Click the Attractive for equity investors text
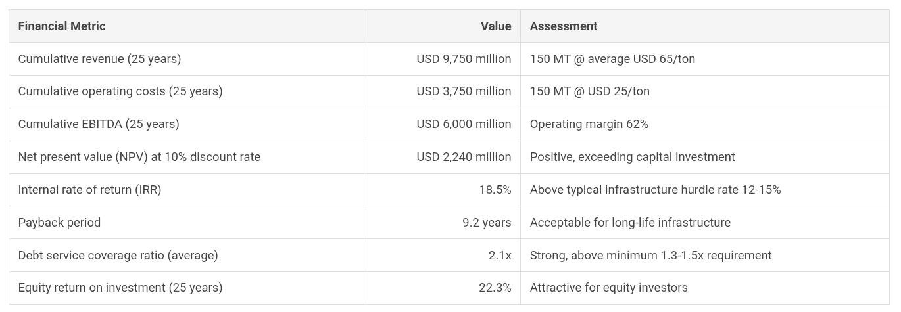Image resolution: width=901 pixels, height=312 pixels. (x=608, y=288)
